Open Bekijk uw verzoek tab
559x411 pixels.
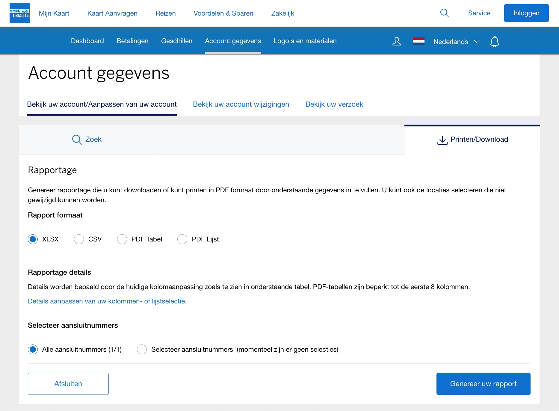[x=334, y=104]
